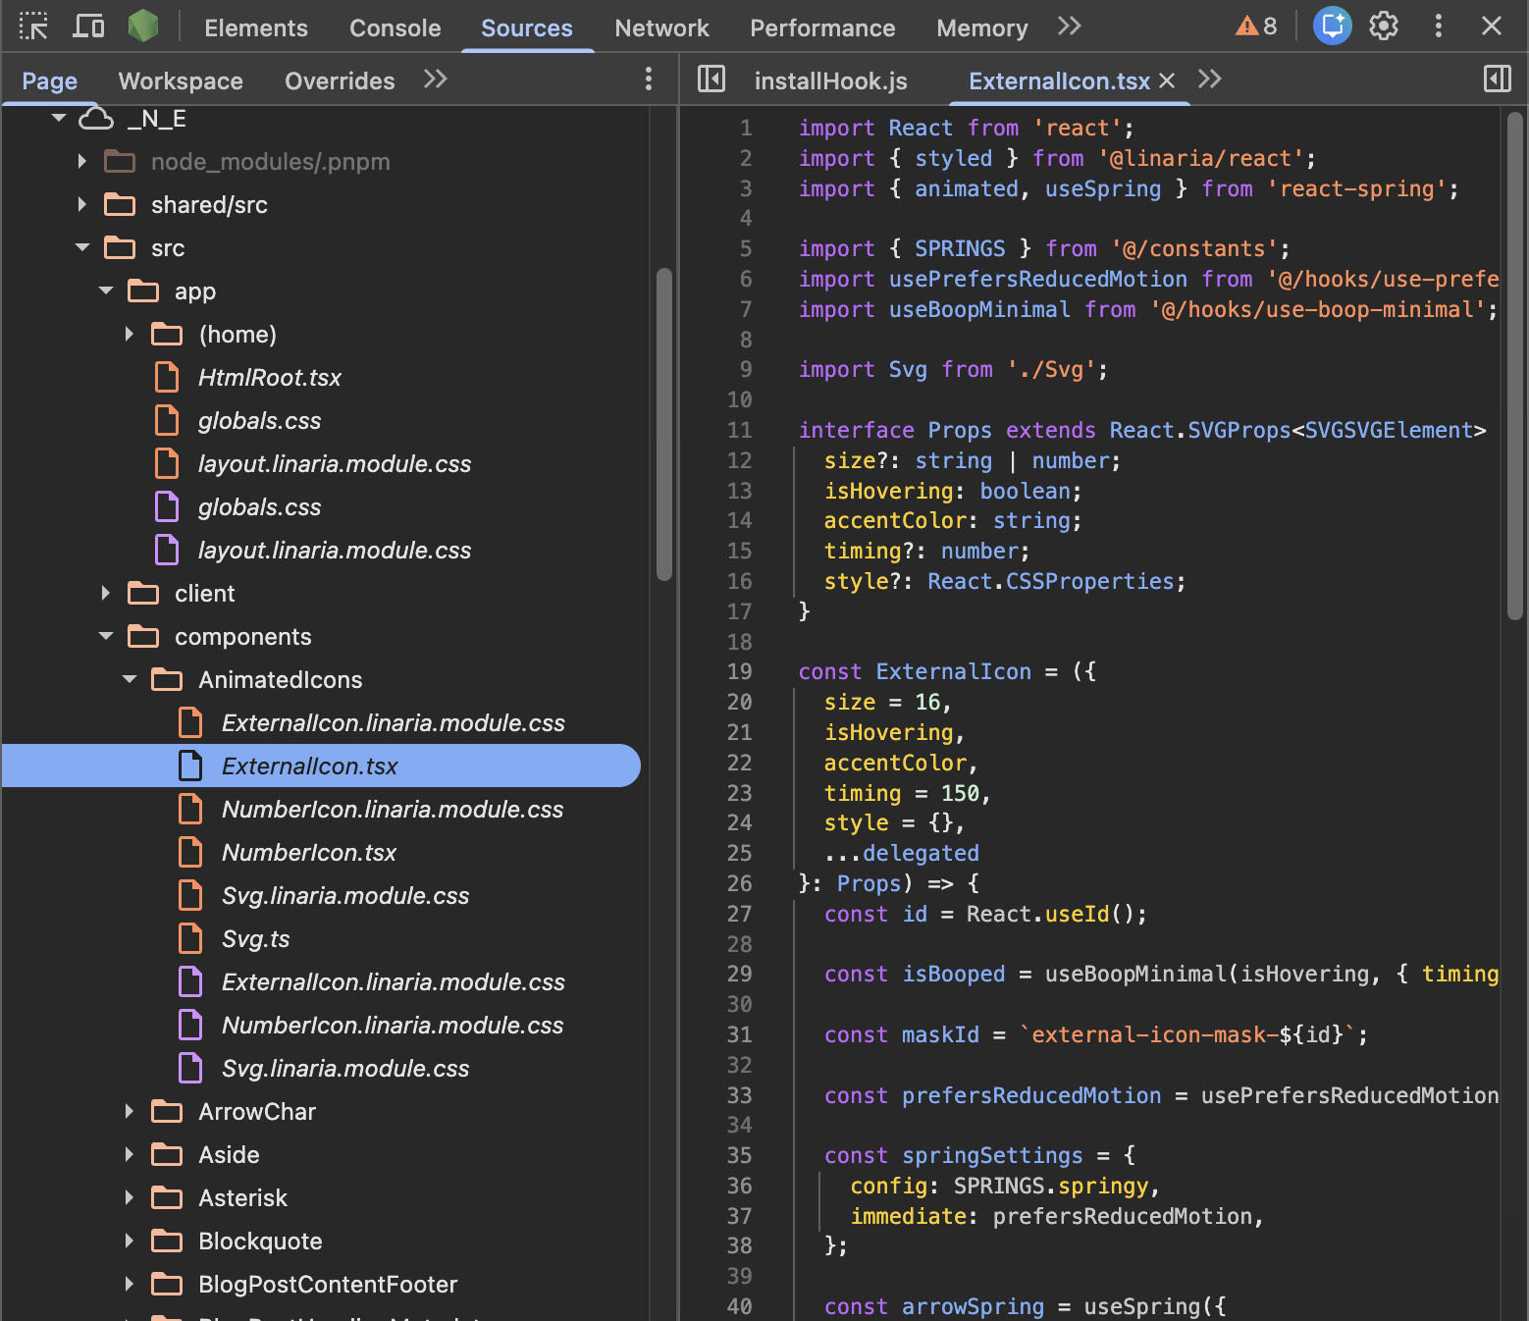The width and height of the screenshot is (1529, 1321).
Task: Expand the shared/src folder
Action: tap(82, 205)
